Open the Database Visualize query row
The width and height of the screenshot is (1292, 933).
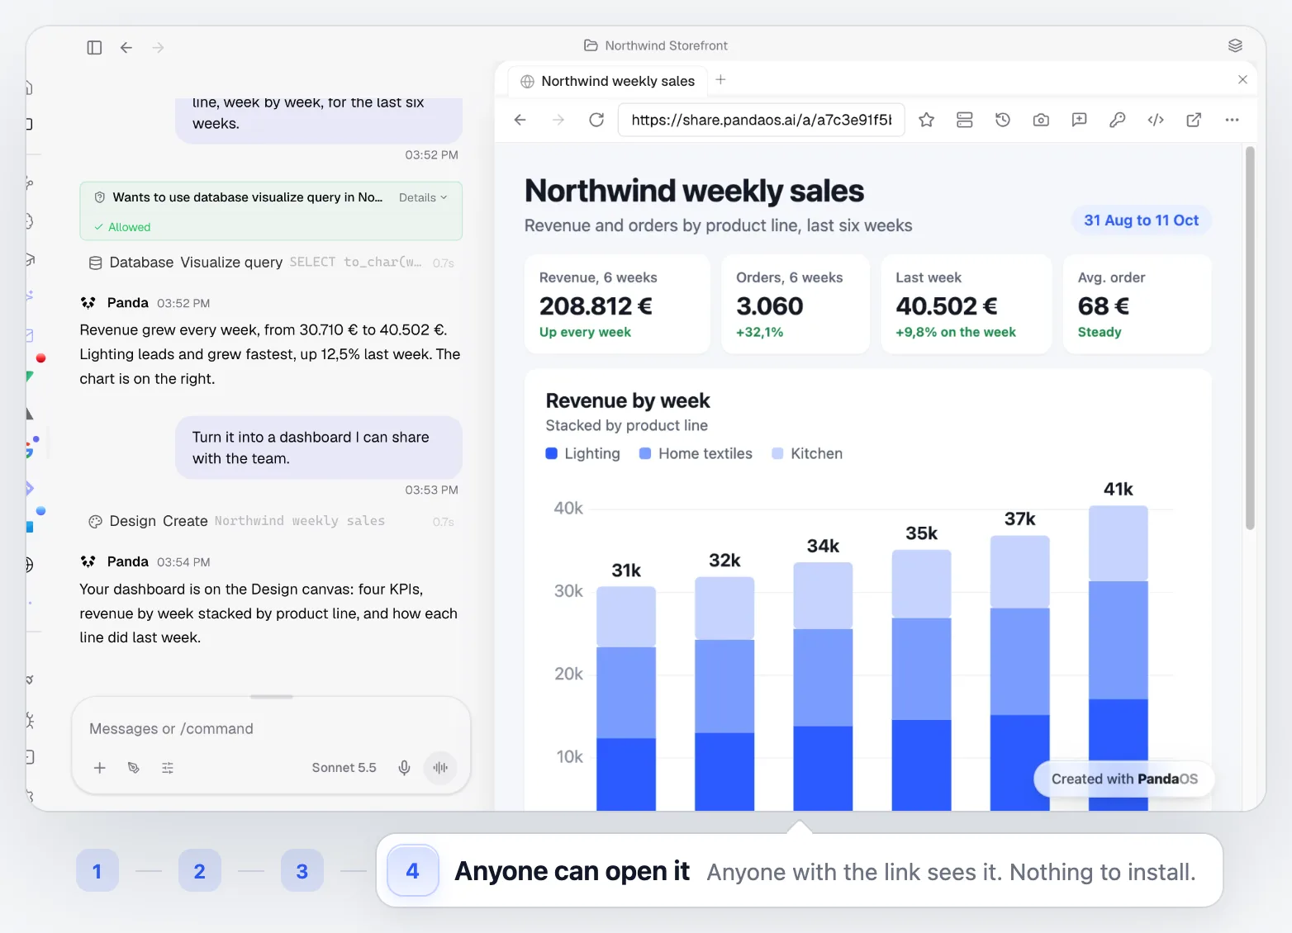(x=271, y=263)
